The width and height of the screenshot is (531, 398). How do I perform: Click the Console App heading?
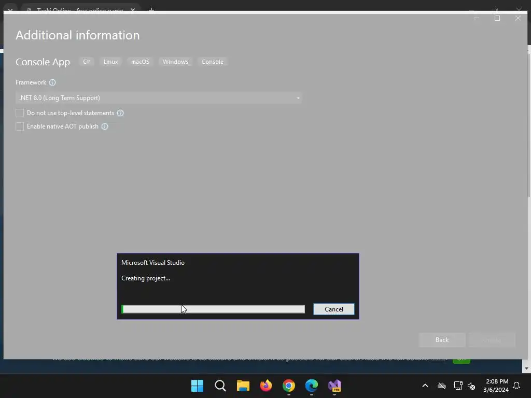43,62
